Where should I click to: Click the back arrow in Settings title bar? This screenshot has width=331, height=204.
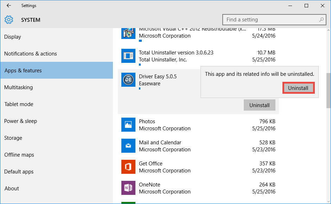click(x=9, y=6)
